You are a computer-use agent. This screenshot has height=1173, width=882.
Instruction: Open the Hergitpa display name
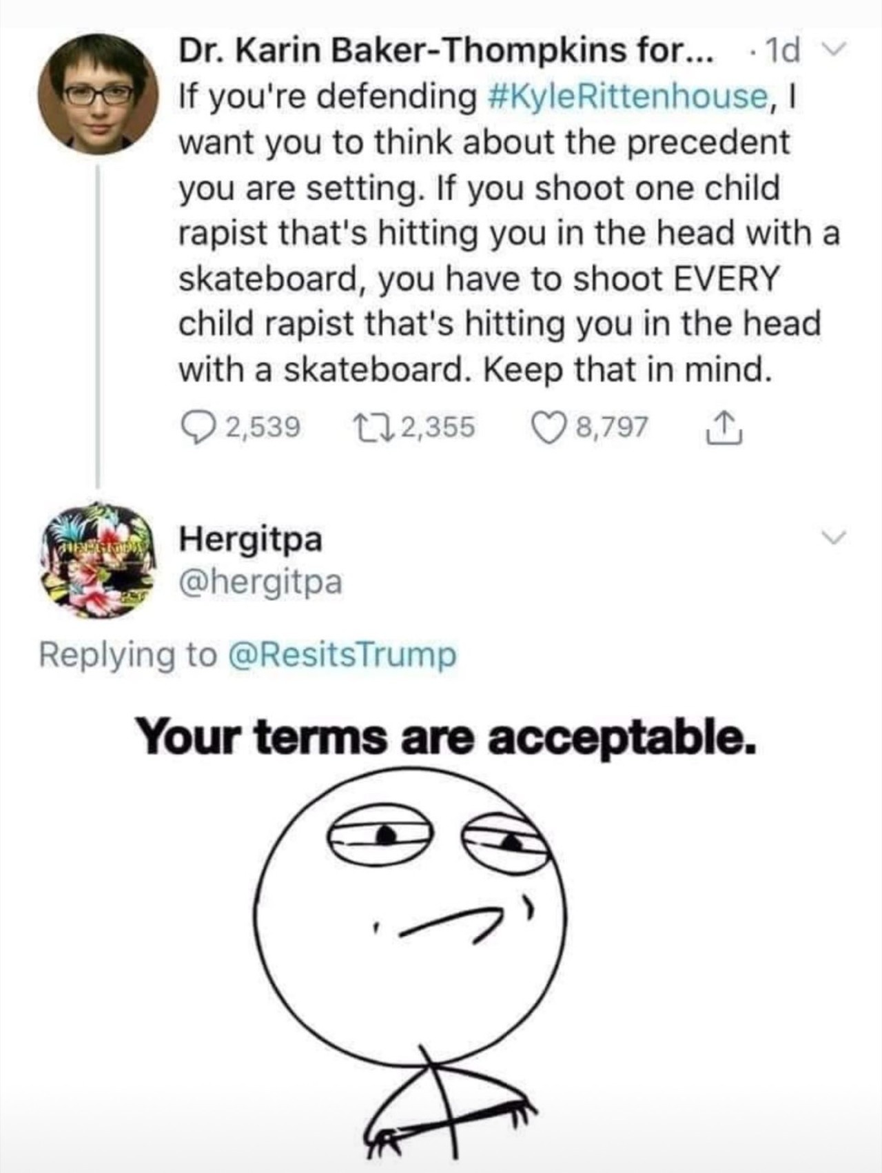point(251,539)
